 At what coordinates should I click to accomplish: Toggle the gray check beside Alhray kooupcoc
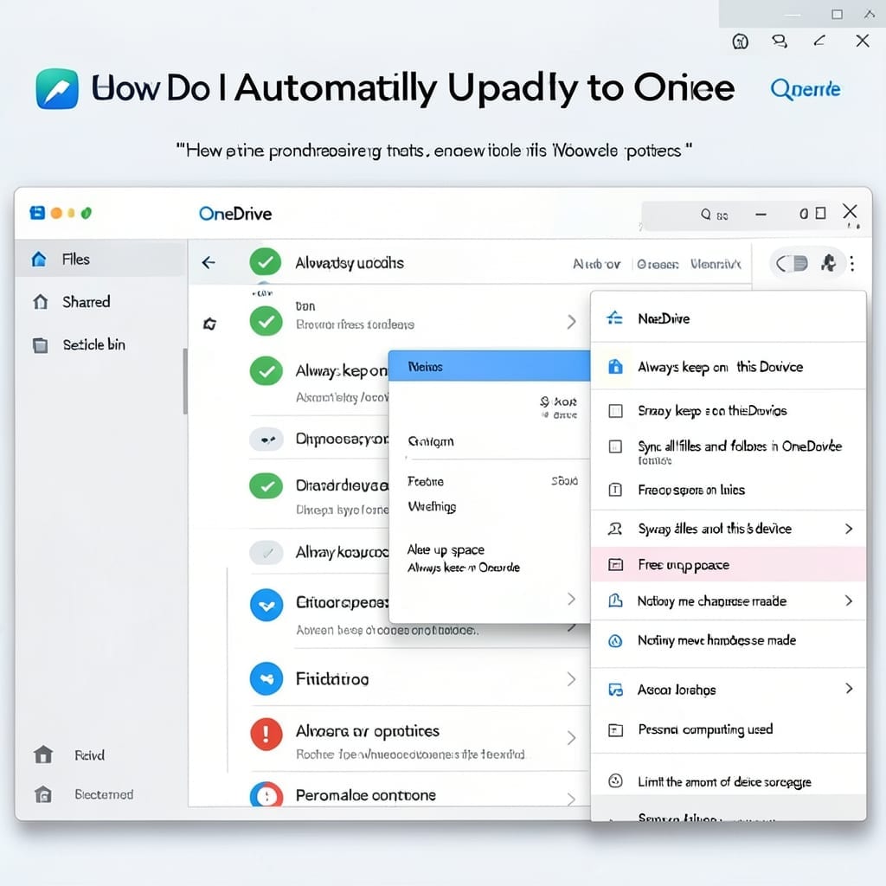pyautogui.click(x=266, y=552)
